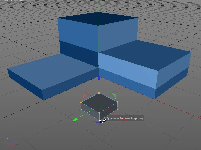Click the Quader – Punkte-Snapping tooltip label
Image resolution: width=201 pixels, height=150 pixels.
(x=125, y=118)
